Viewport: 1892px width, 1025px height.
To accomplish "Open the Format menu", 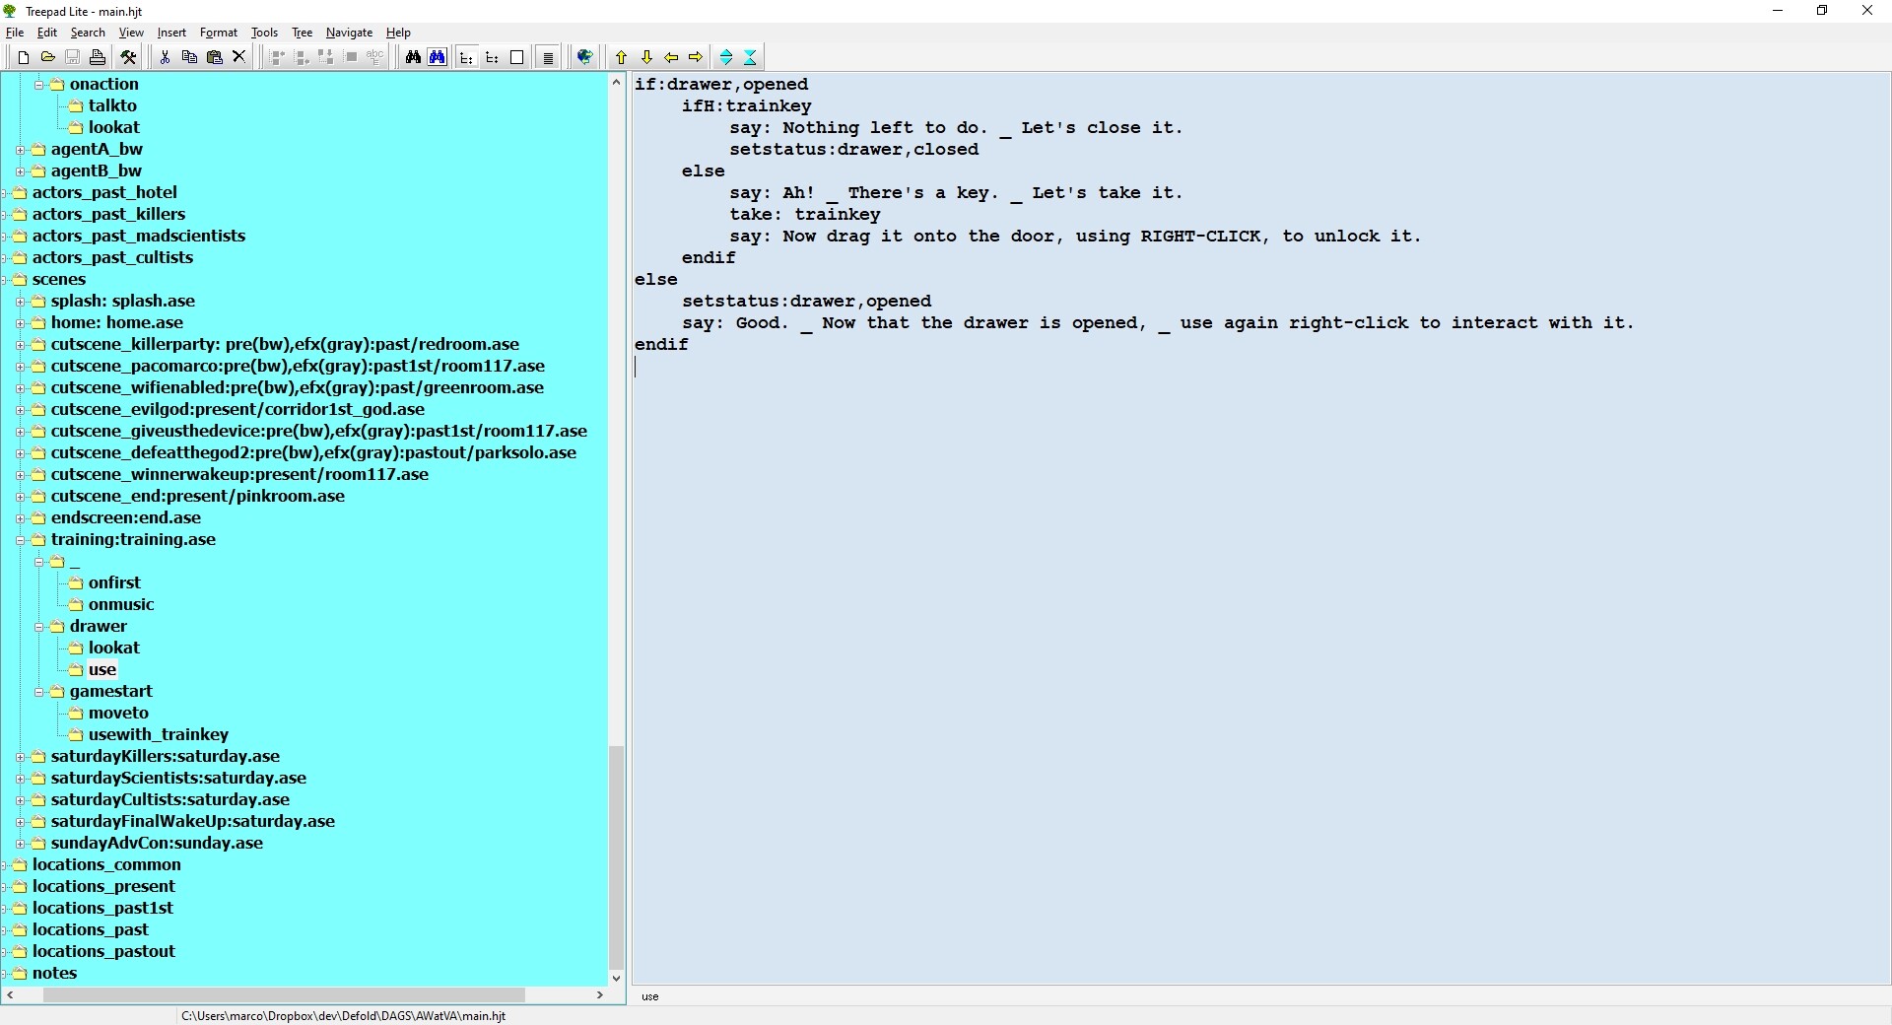I will 218,33.
